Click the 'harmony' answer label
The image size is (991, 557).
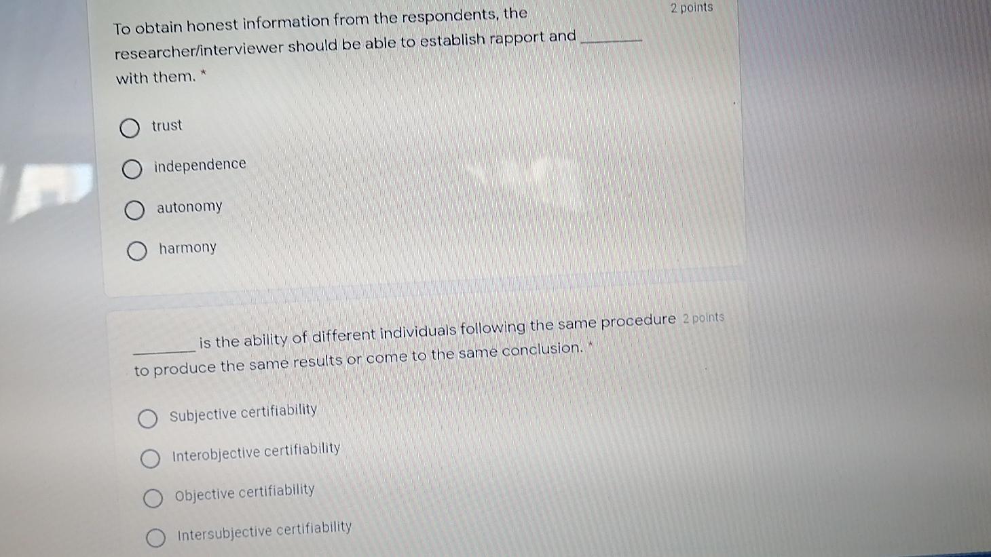pos(187,248)
